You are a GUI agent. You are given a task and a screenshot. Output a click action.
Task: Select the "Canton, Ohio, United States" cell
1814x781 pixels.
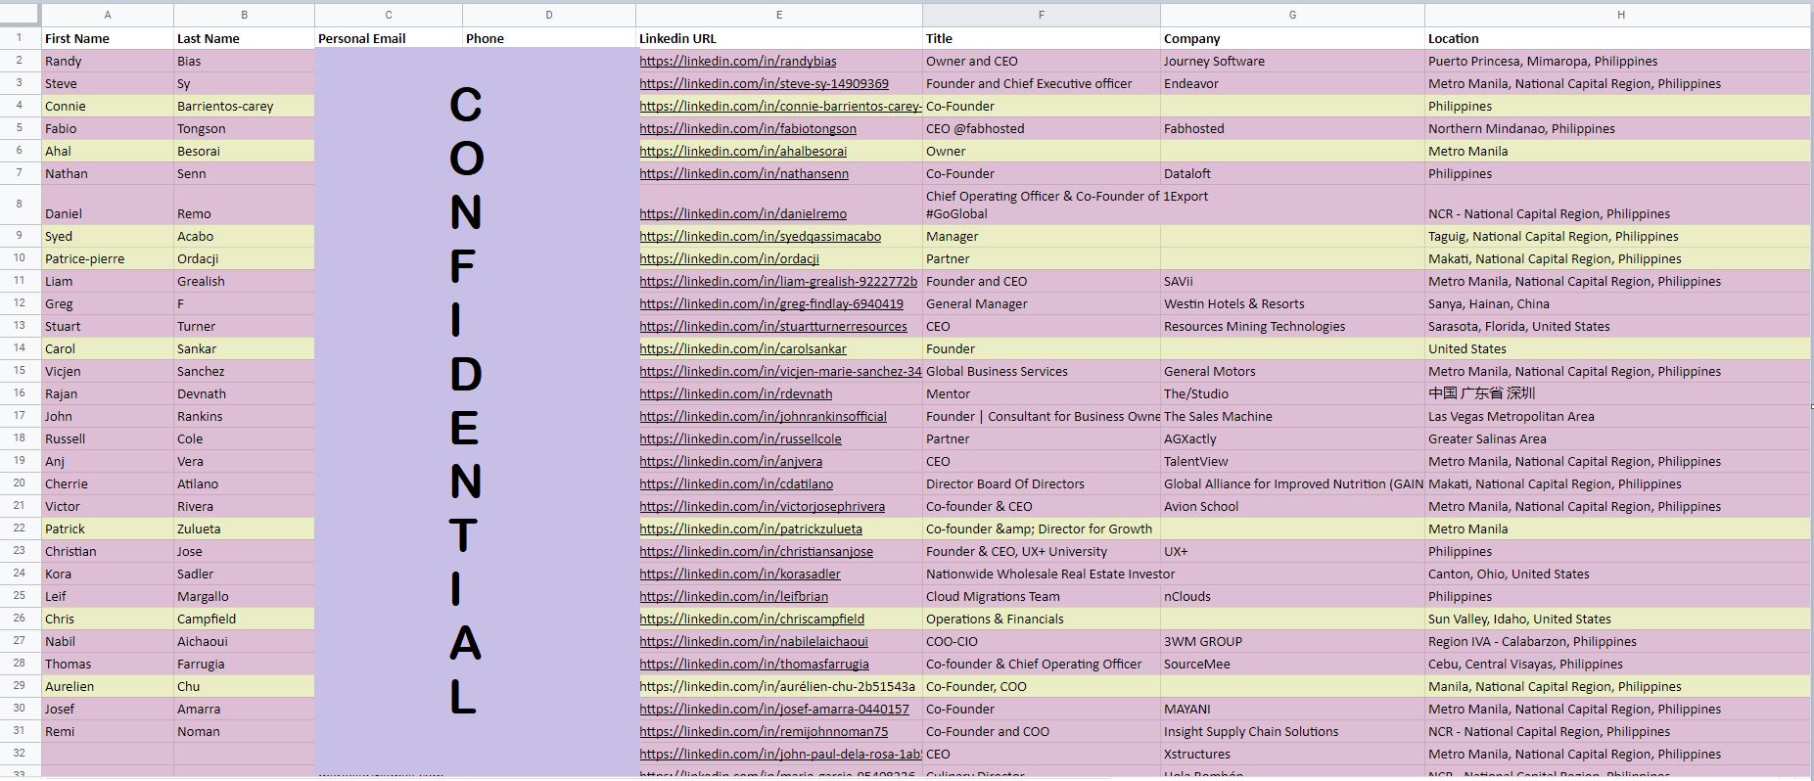pos(1619,574)
